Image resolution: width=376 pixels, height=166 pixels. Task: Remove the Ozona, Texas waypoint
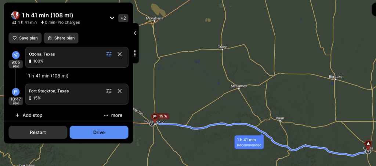pos(120,54)
